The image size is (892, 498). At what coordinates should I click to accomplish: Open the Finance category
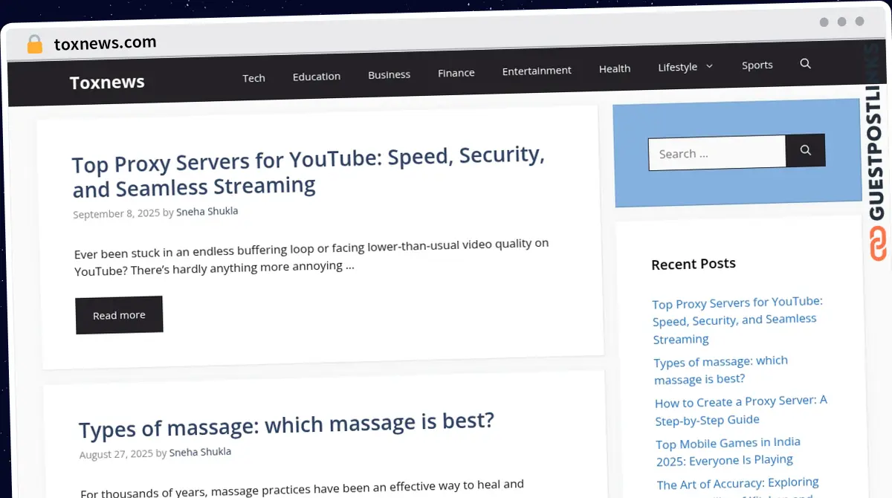point(456,72)
